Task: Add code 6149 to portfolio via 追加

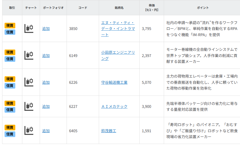Action: pos(46,56)
